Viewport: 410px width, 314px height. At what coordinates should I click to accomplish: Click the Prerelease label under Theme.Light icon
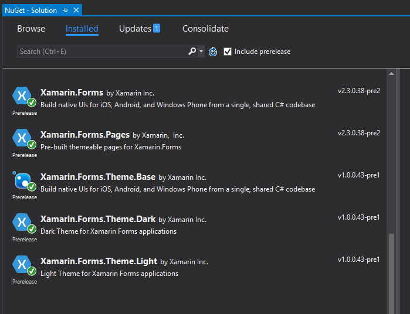coord(25,282)
